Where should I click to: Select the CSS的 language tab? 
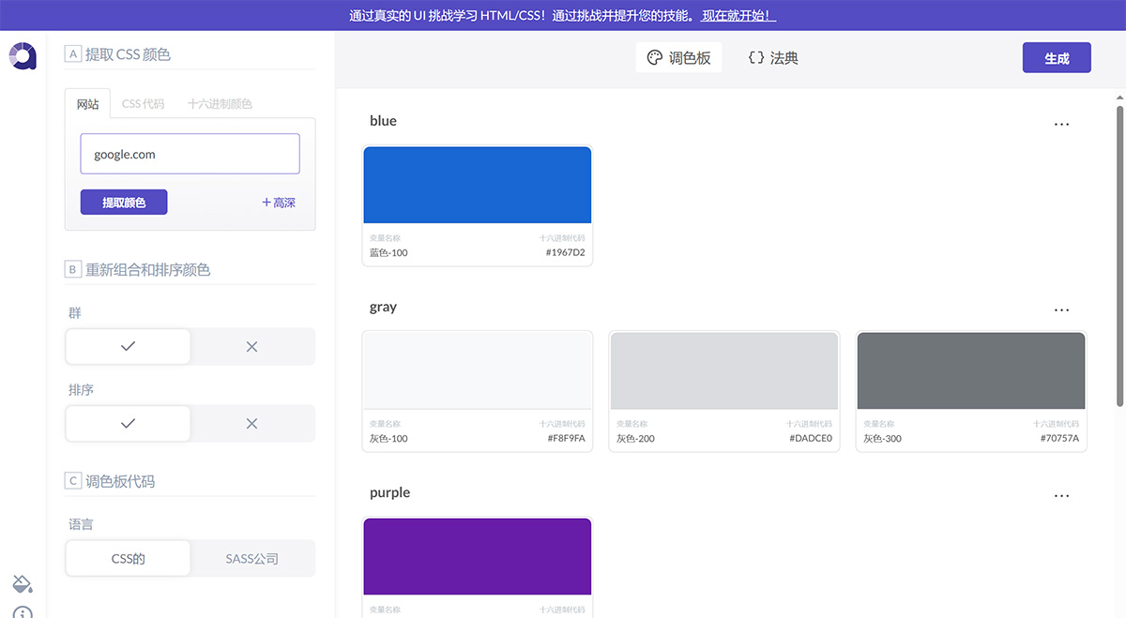[x=128, y=558]
